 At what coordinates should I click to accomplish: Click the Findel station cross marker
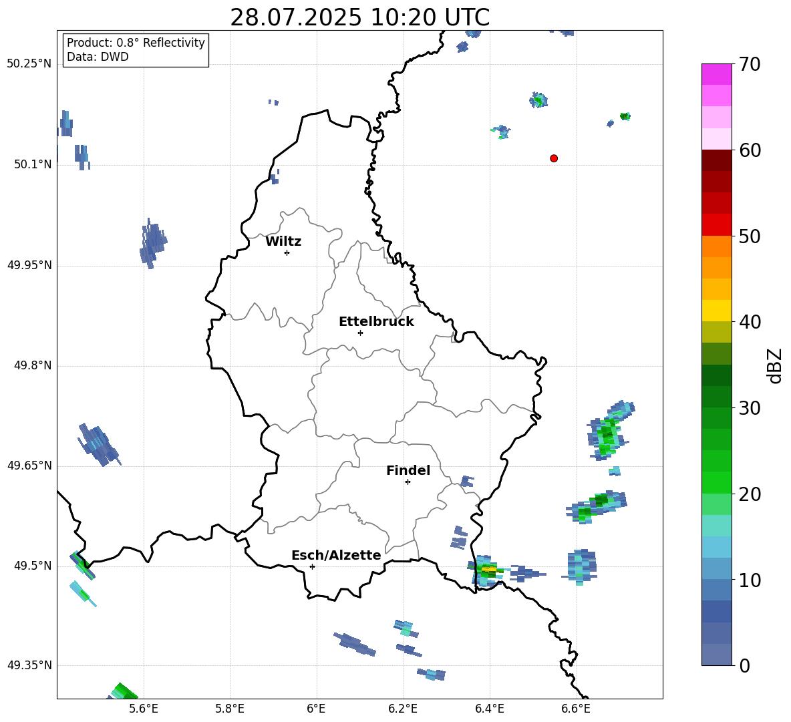point(408,482)
